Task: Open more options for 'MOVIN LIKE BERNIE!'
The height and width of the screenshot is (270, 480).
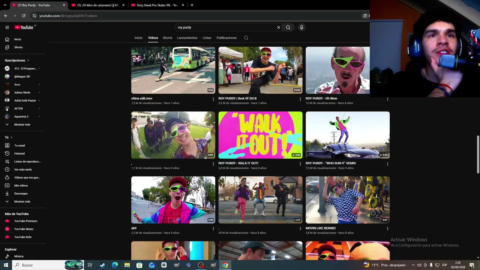Action: (x=387, y=229)
